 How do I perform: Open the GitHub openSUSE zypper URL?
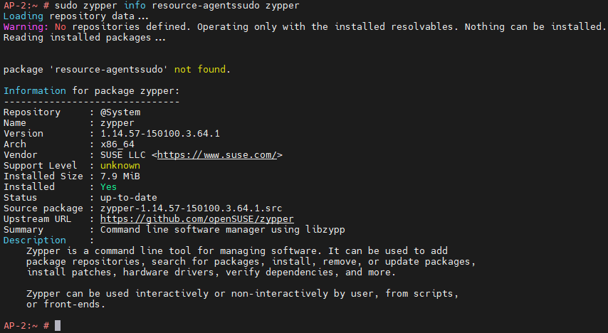pos(197,219)
